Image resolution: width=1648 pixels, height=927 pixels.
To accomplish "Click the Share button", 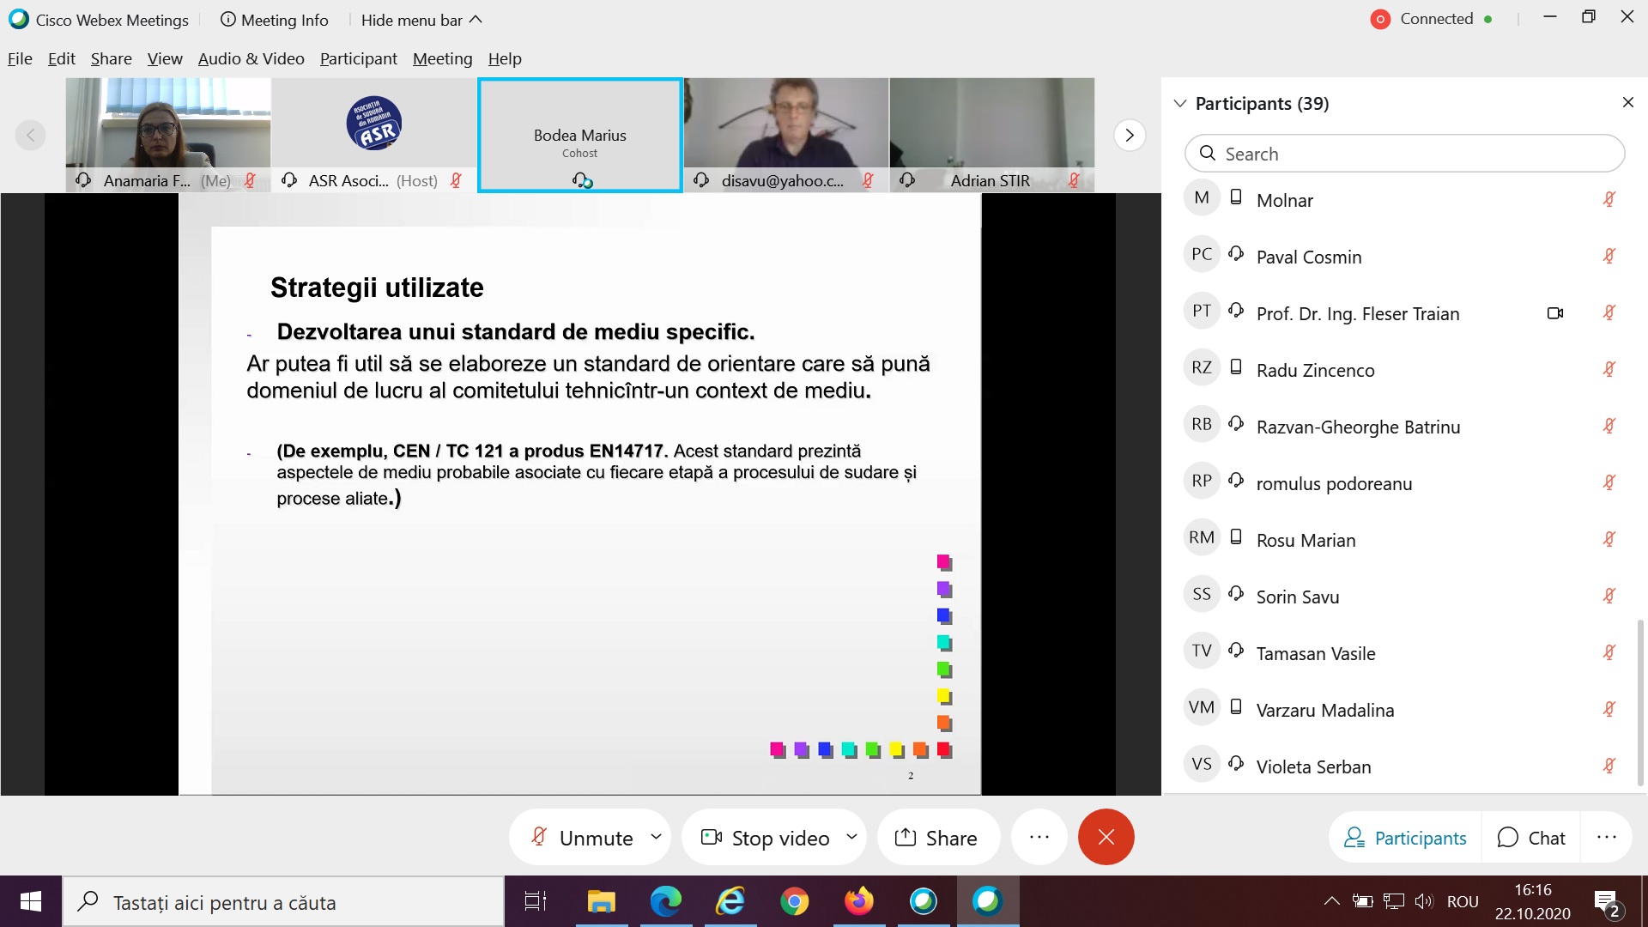I will (936, 838).
